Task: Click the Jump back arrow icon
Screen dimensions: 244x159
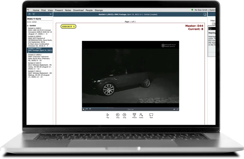Action: (117, 115)
